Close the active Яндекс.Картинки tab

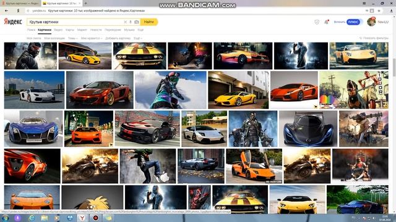(x=80, y=3)
